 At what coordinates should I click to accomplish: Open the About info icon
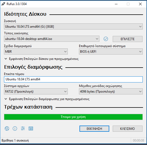pos(15,129)
